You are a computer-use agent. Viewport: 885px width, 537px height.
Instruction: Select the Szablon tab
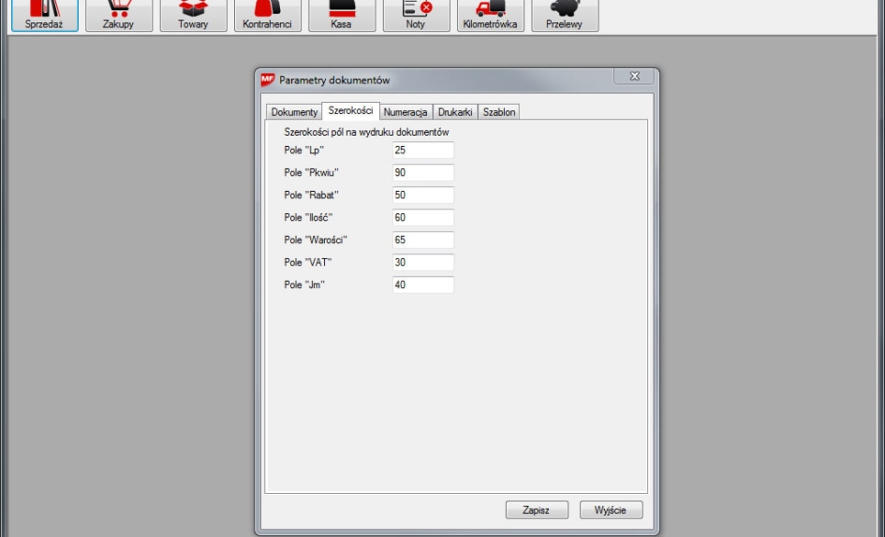pos(499,112)
